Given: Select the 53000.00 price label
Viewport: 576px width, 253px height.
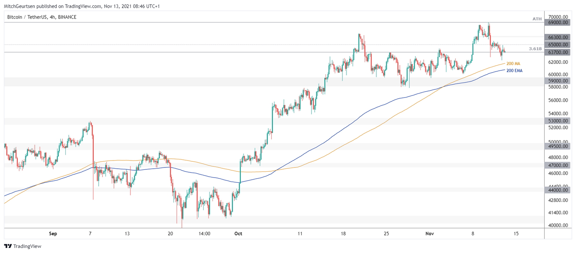Looking at the screenshot, I should [558, 121].
